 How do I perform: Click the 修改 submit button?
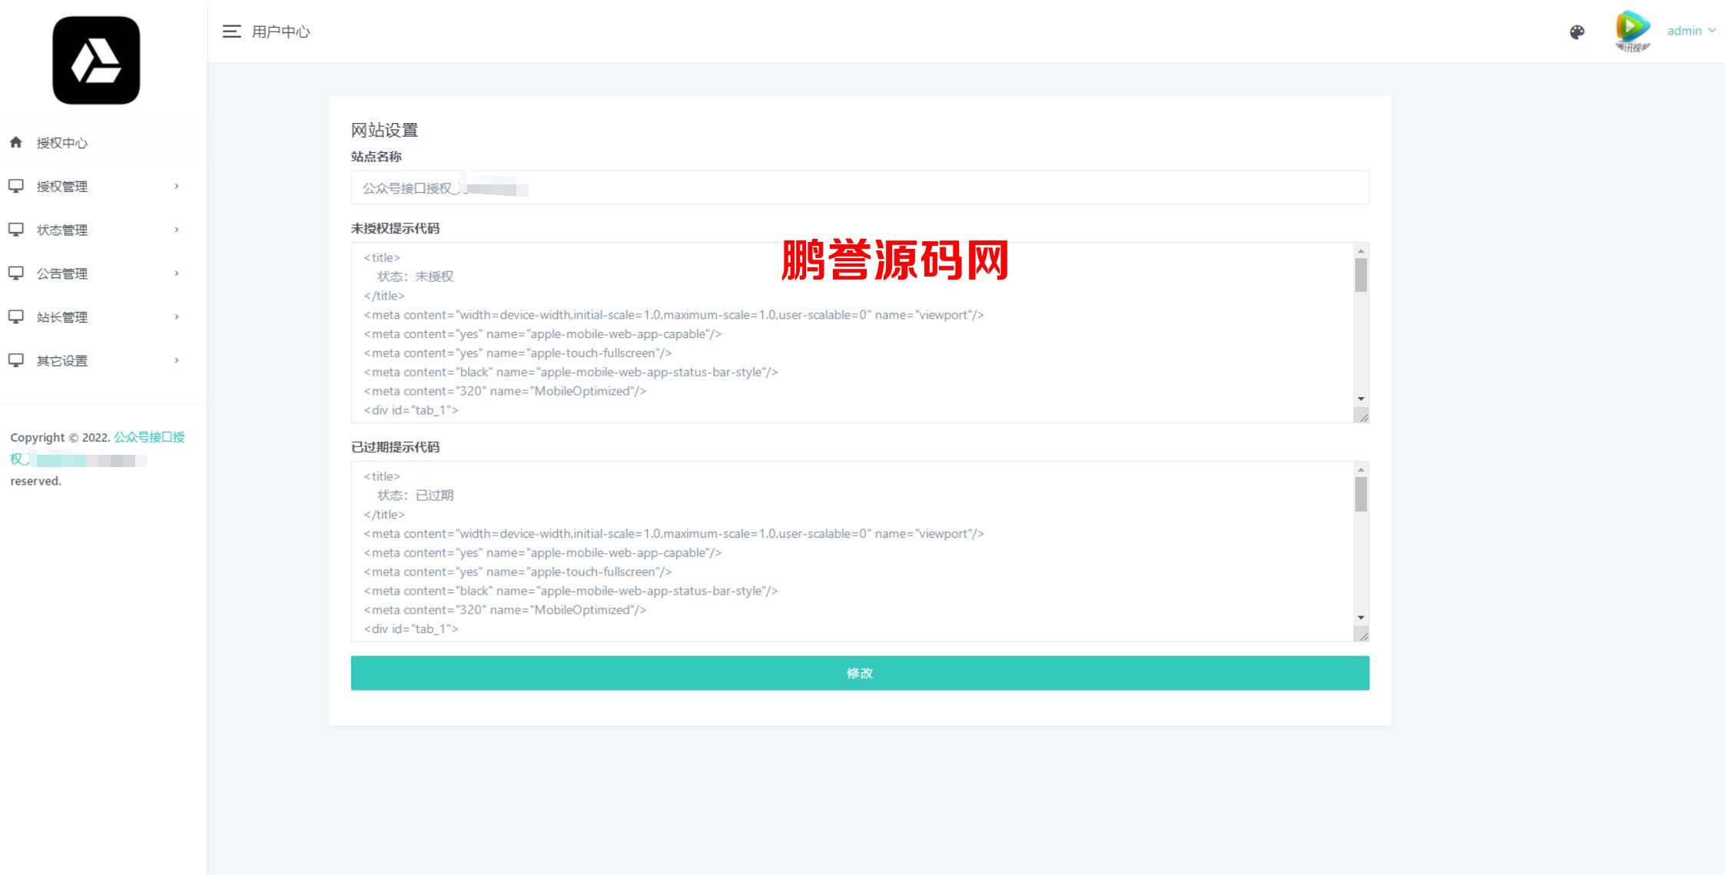pos(860,673)
